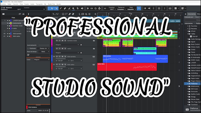Image resolution: width=201 pixels, height=113 pixels.
Task: Click the automation curve icon above tracks
Action: coord(57,14)
